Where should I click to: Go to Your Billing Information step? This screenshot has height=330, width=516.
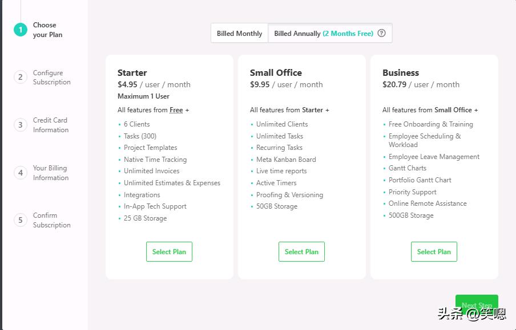(50, 173)
